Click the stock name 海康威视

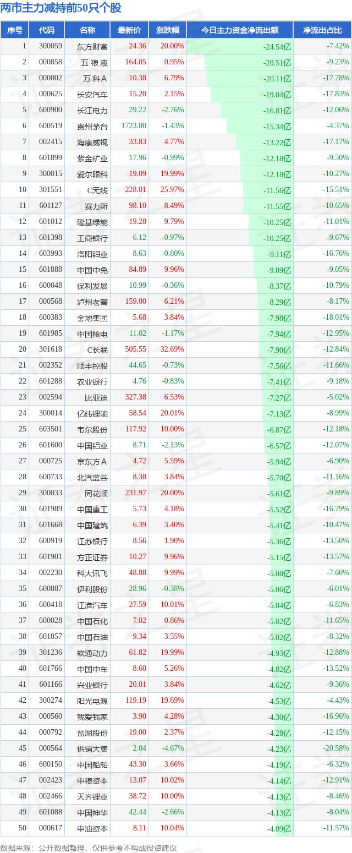tap(92, 142)
